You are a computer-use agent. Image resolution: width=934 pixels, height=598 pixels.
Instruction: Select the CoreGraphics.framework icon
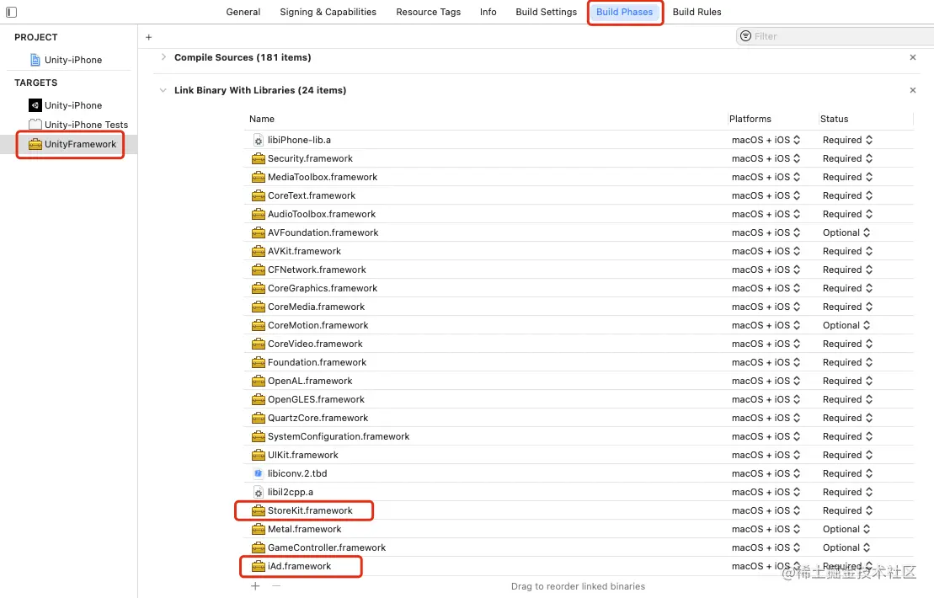click(x=258, y=288)
